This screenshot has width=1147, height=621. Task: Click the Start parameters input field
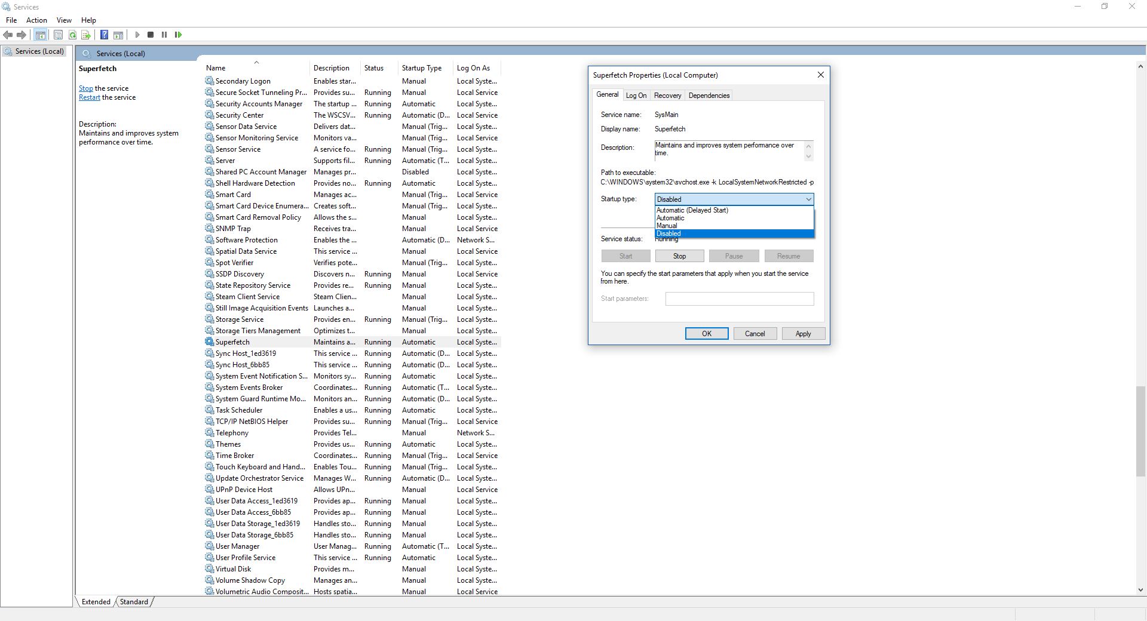(x=740, y=299)
